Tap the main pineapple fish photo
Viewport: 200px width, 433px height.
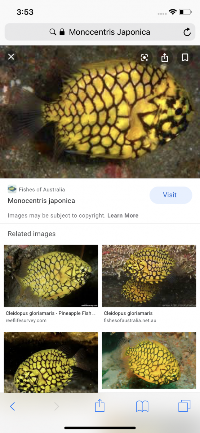click(x=100, y=112)
